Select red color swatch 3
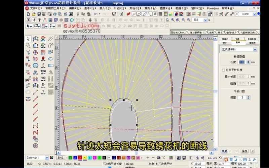 [x=80, y=158]
